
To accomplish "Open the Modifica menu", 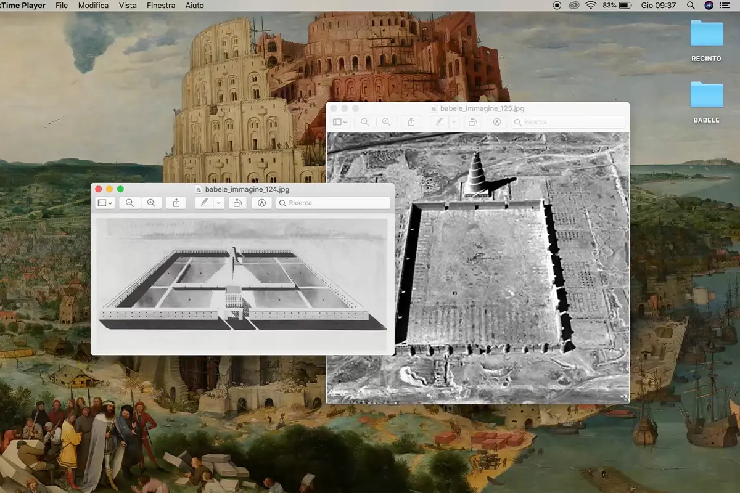I will [93, 6].
